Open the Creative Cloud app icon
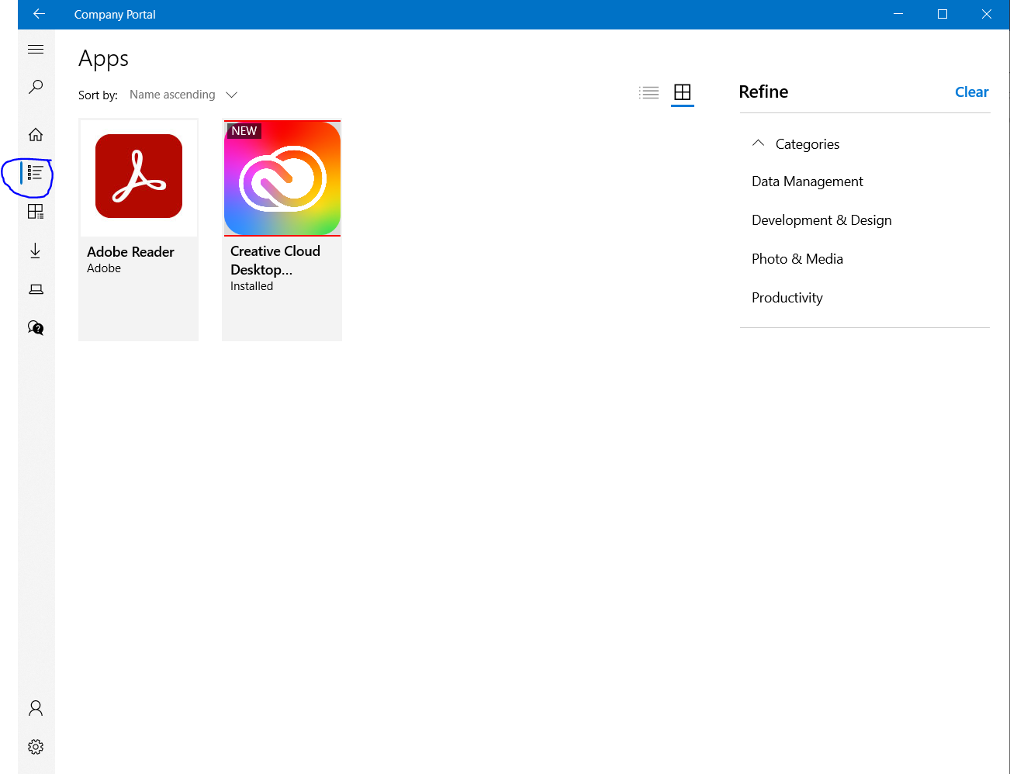1010x774 pixels. [282, 178]
